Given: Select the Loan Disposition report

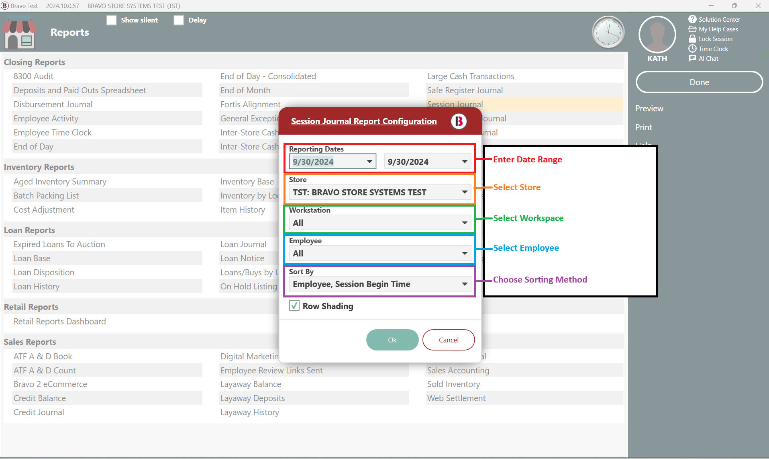Looking at the screenshot, I should [x=44, y=272].
